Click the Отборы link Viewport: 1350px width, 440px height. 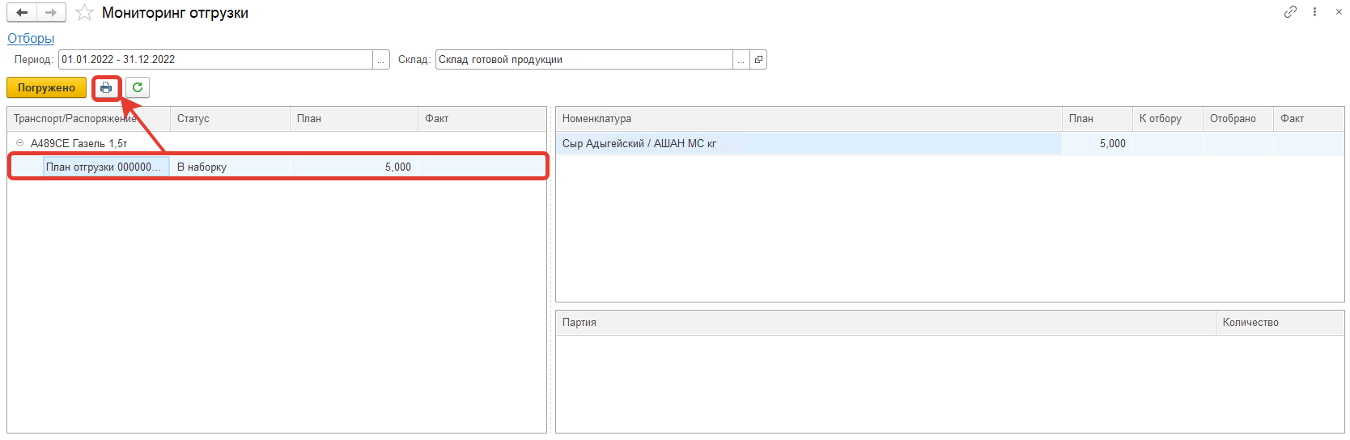31,38
